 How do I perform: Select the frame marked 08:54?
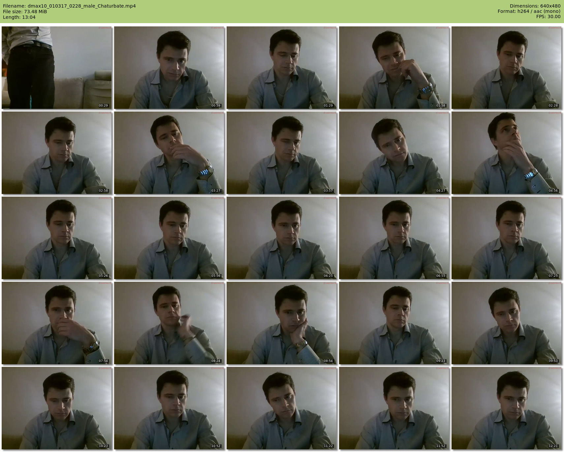(281, 323)
